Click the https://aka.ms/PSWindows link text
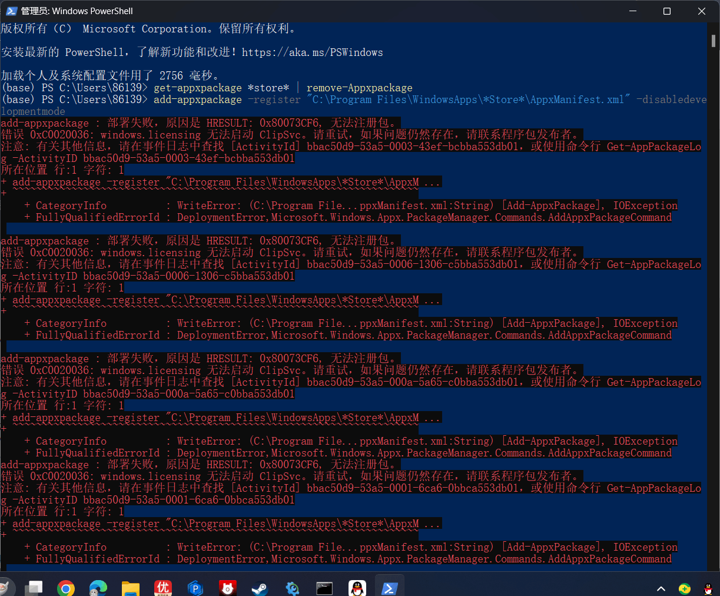The height and width of the screenshot is (596, 720). (x=312, y=52)
